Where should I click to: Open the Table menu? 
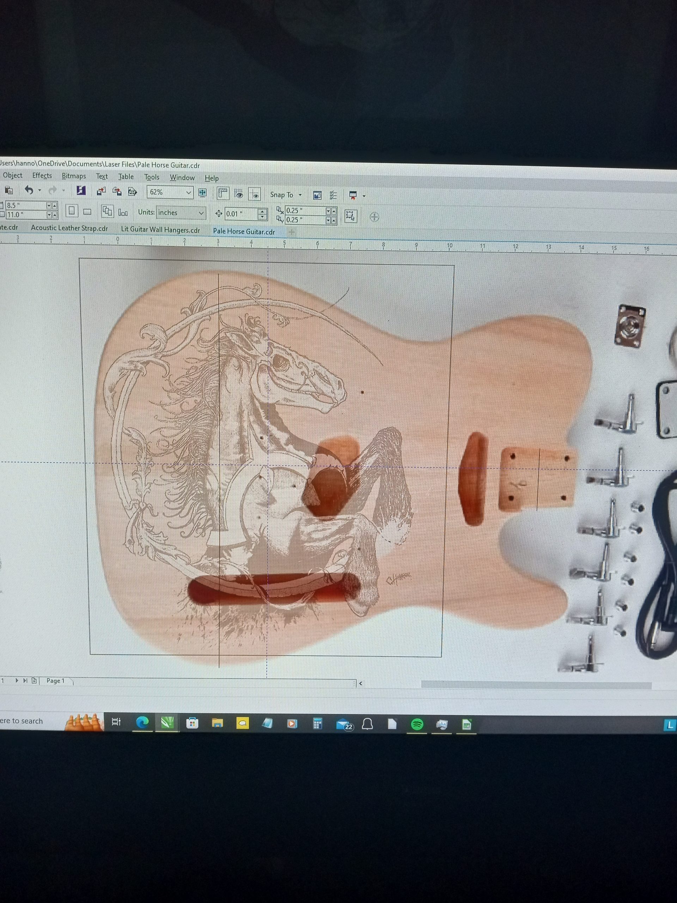[126, 177]
